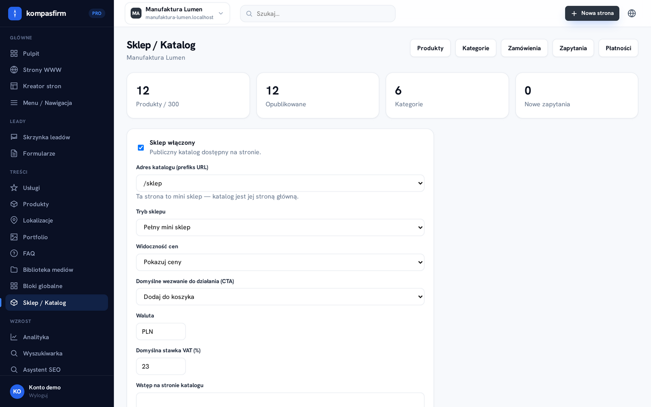Viewport: 651px width, 407px height.
Task: Click the Analityka chart icon
Action: click(14, 337)
